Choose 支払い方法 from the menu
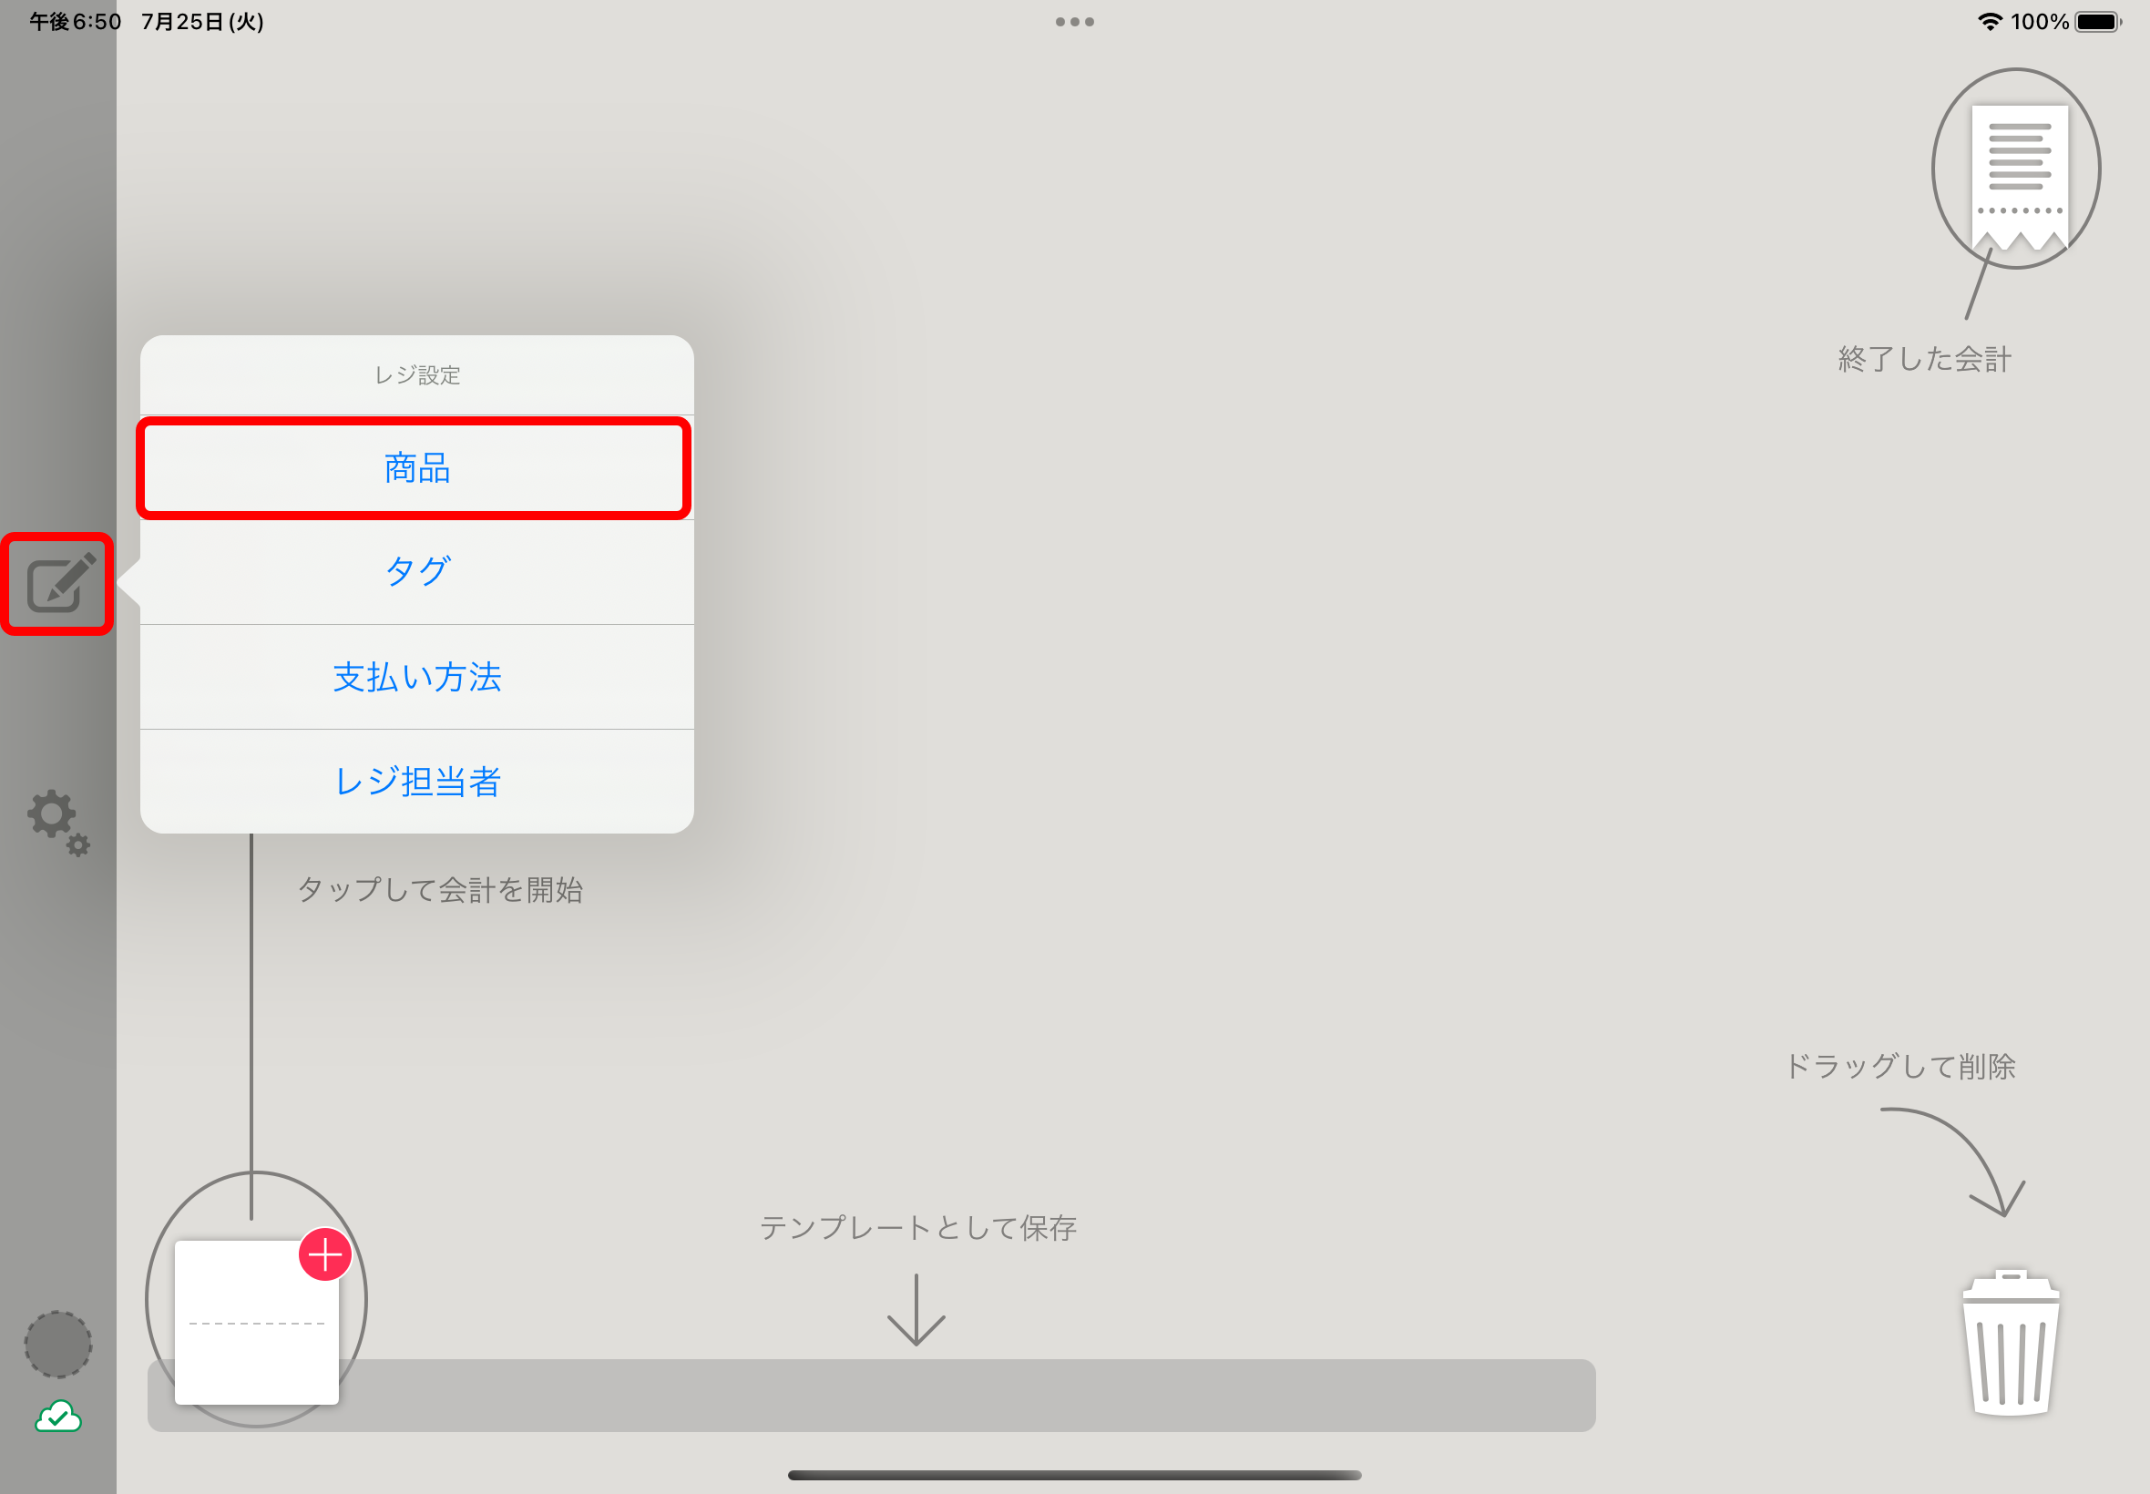This screenshot has height=1494, width=2150. 416,677
